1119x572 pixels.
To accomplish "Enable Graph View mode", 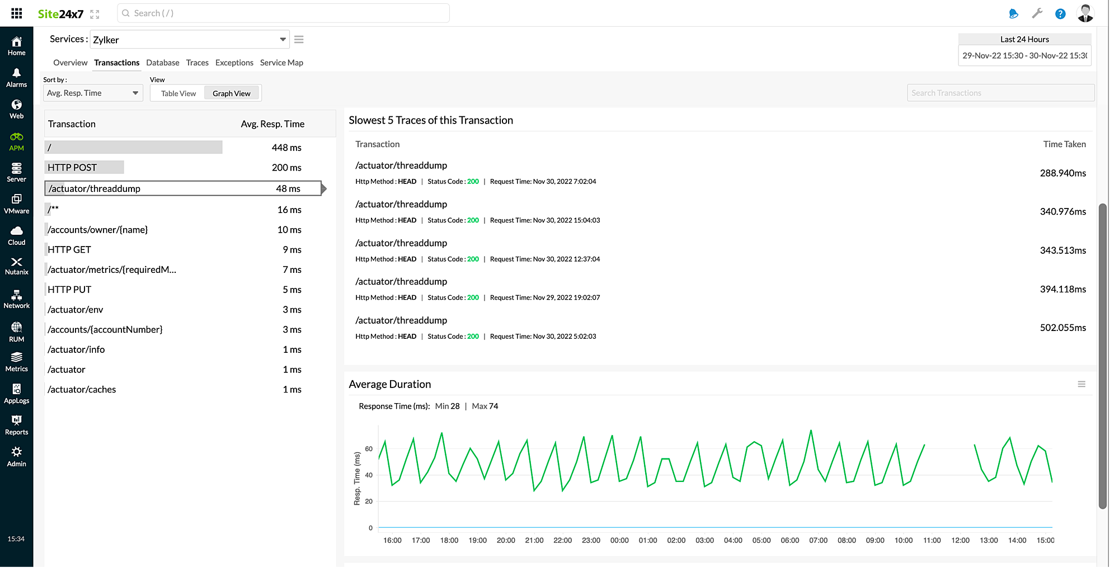I will 232,92.
